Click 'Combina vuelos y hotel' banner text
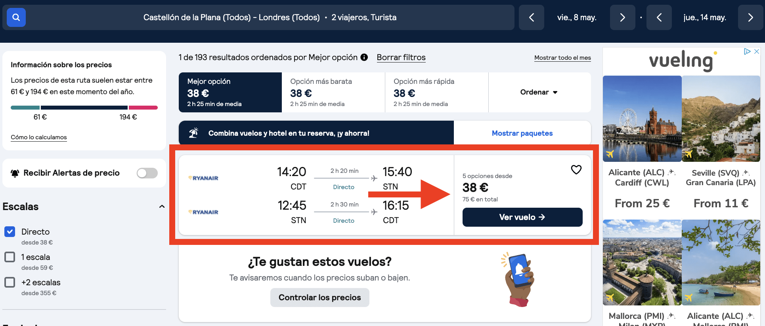This screenshot has width=765, height=326. coord(289,133)
